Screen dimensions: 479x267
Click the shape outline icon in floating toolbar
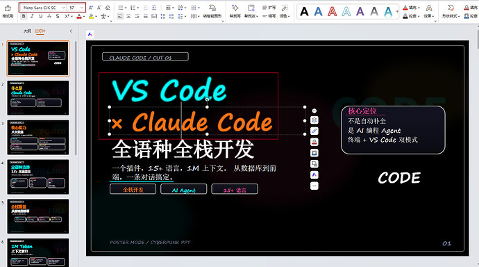(314, 153)
